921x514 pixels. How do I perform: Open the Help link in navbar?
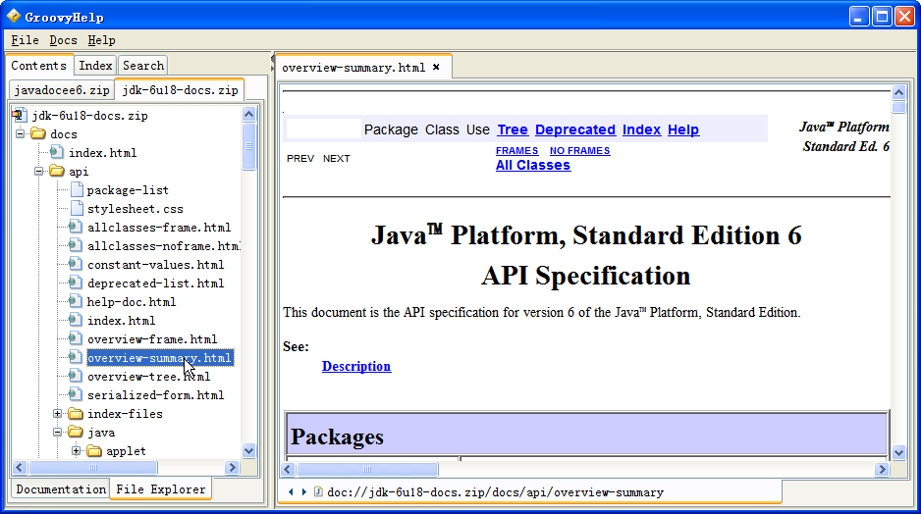pyautogui.click(x=683, y=129)
